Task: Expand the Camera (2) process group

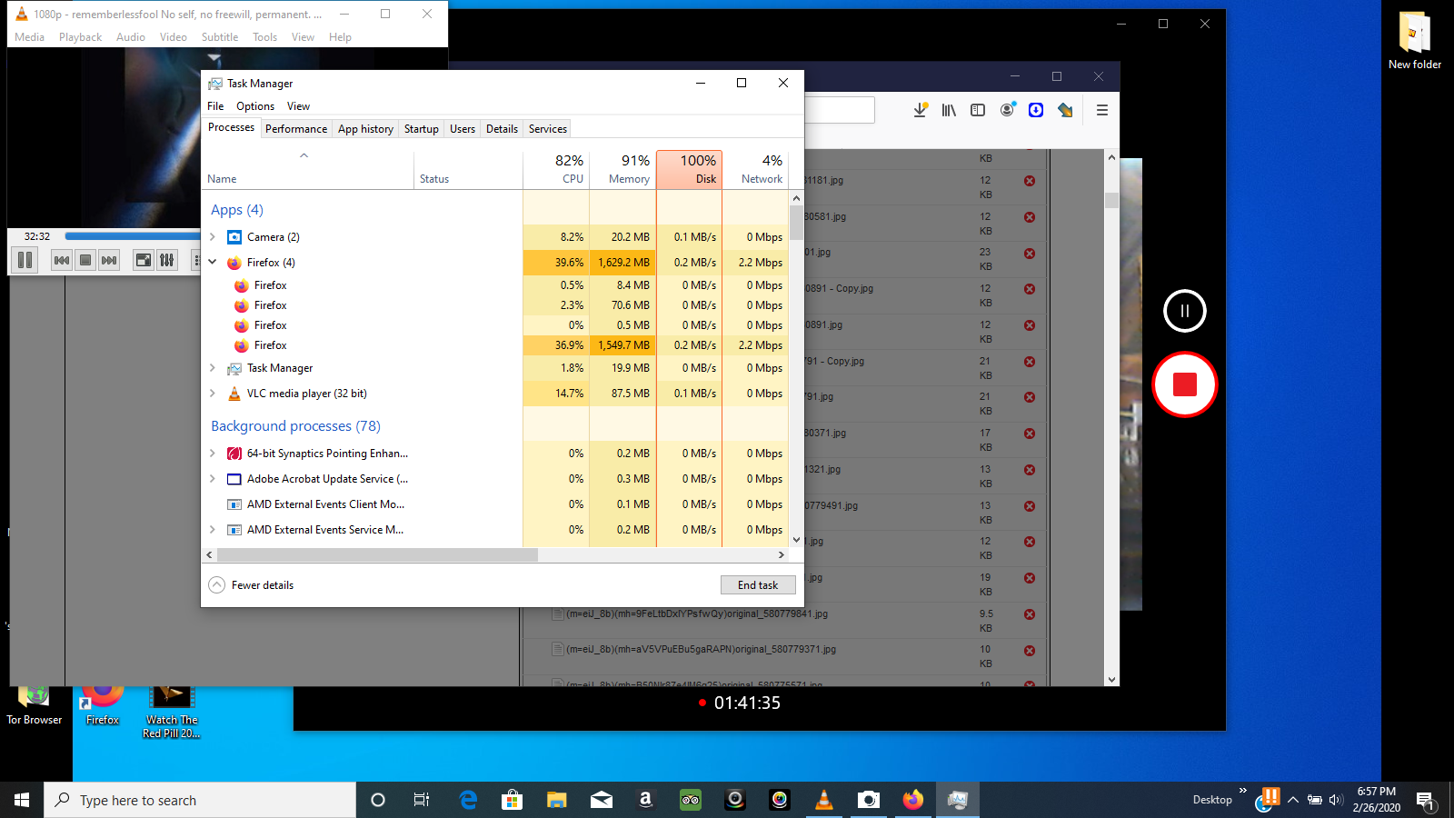Action: pyautogui.click(x=213, y=237)
